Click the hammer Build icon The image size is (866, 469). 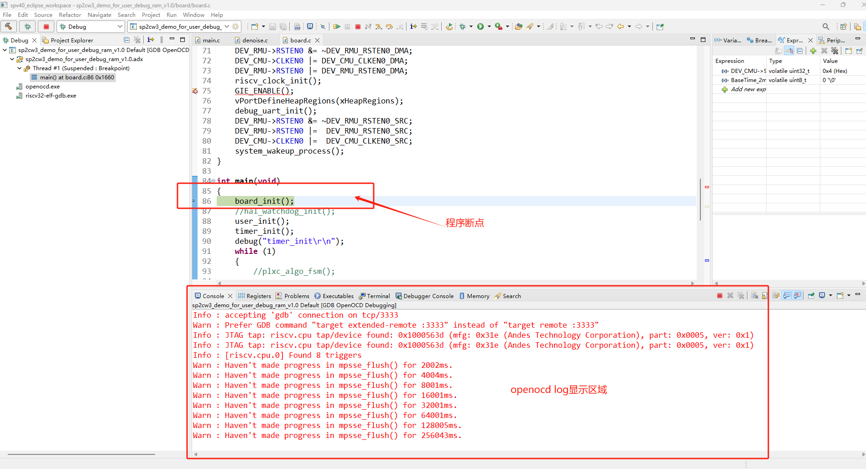tap(9, 26)
